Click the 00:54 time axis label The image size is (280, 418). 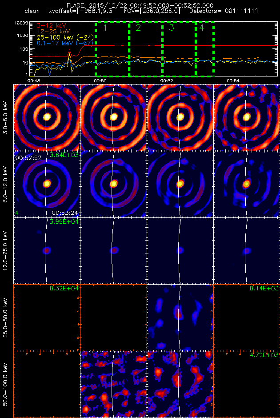point(234,80)
